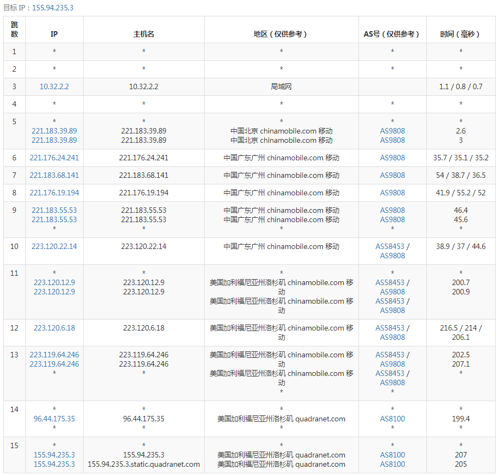Select the hostname 155.94.235.3.static.quadranet.com

click(x=144, y=465)
